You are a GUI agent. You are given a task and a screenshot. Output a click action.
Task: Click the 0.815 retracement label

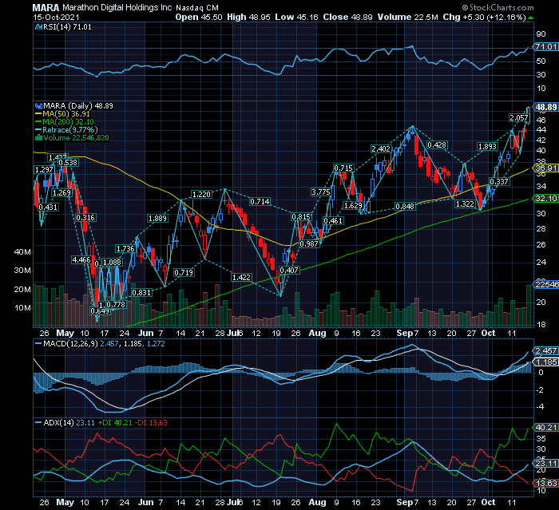pos(301,217)
